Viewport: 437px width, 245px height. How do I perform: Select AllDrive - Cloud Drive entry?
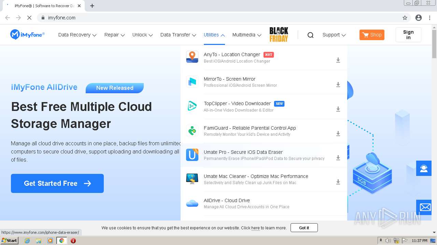click(264, 203)
